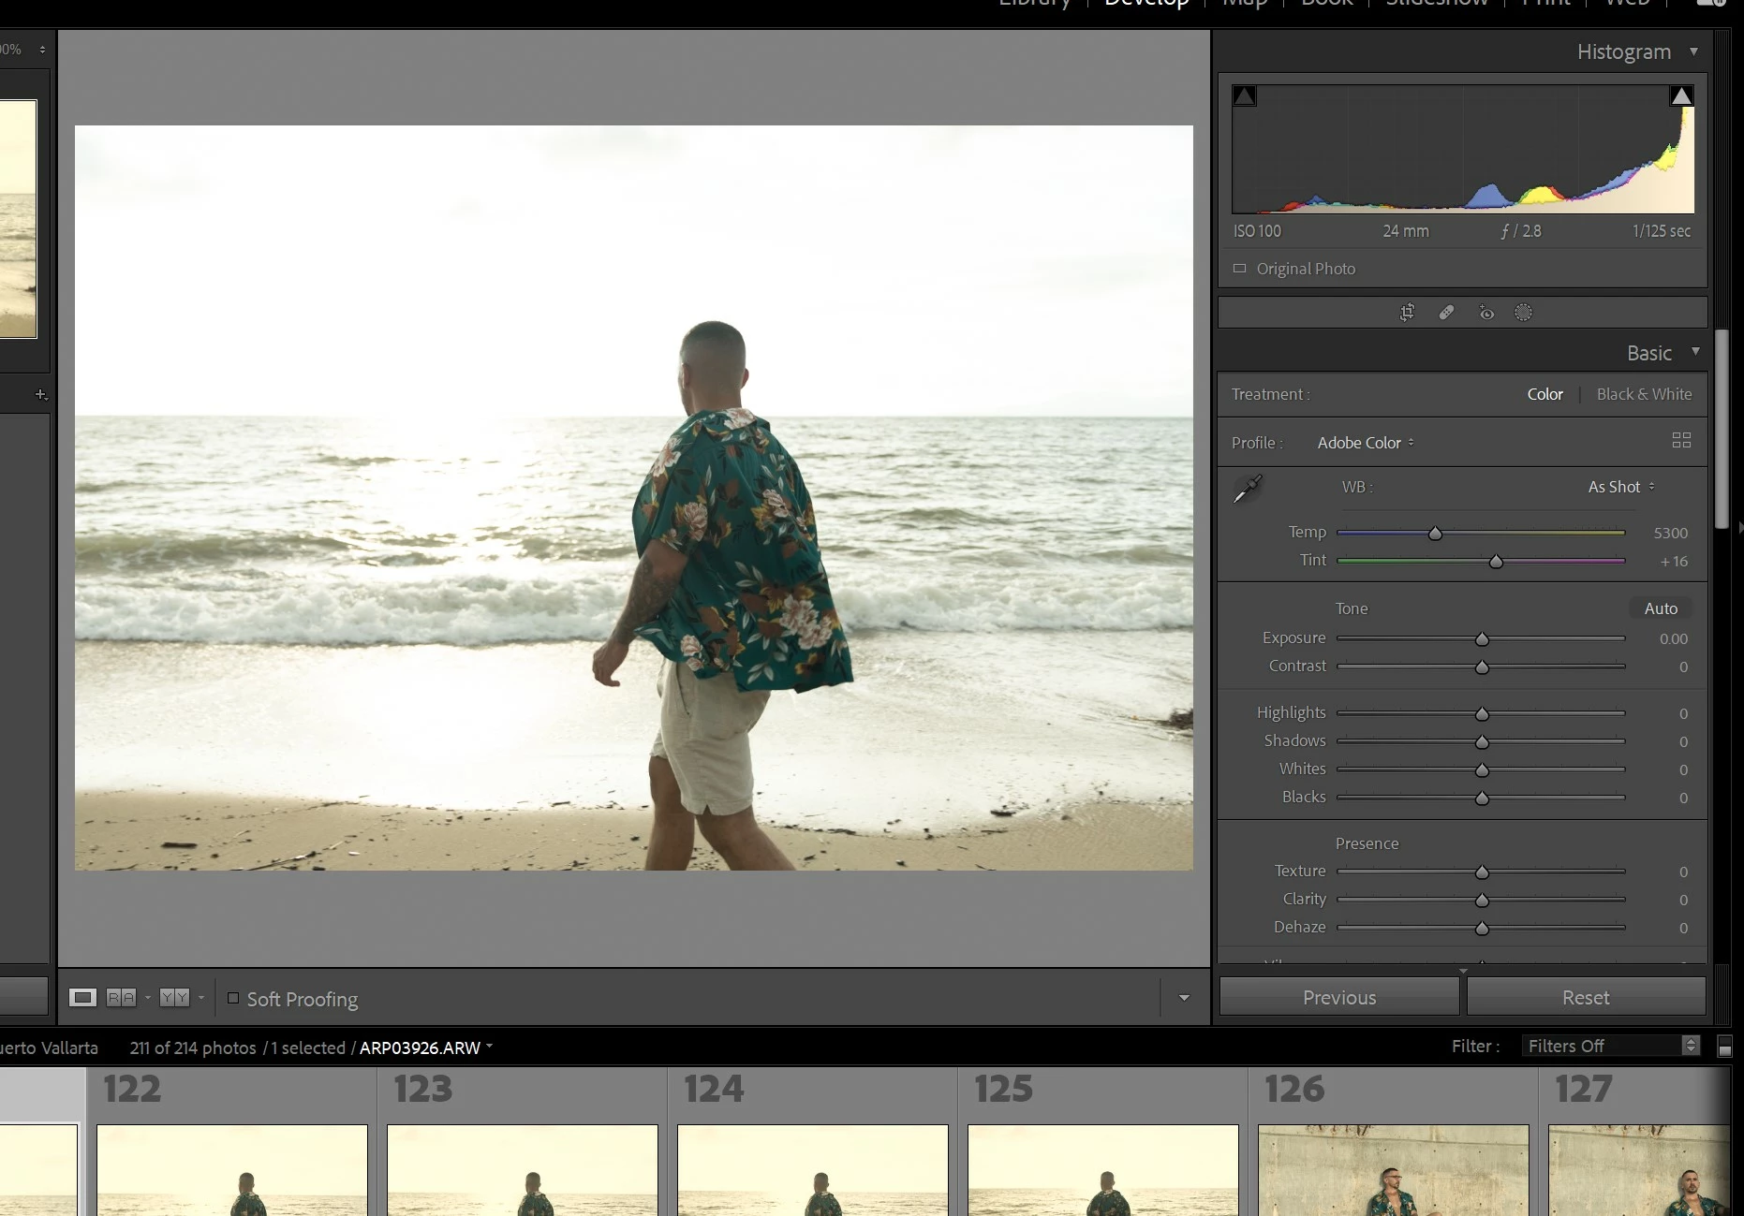Click the 24 mm focal length readout

(x=1406, y=231)
